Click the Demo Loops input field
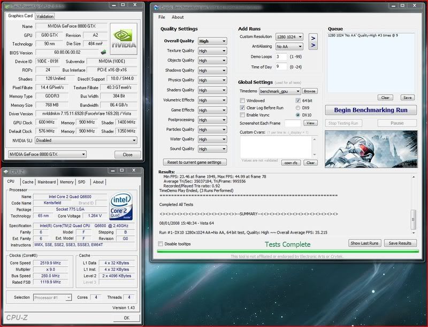The image size is (428, 327). pyautogui.click(x=281, y=57)
